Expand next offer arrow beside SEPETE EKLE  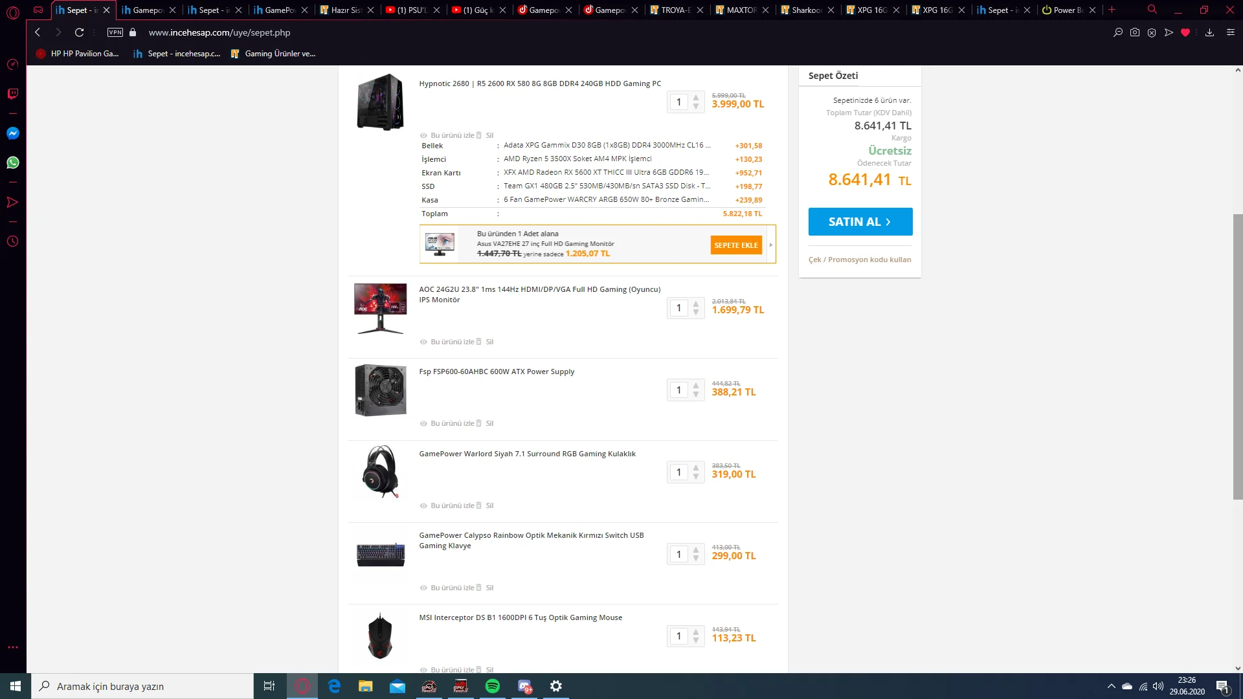tap(771, 245)
